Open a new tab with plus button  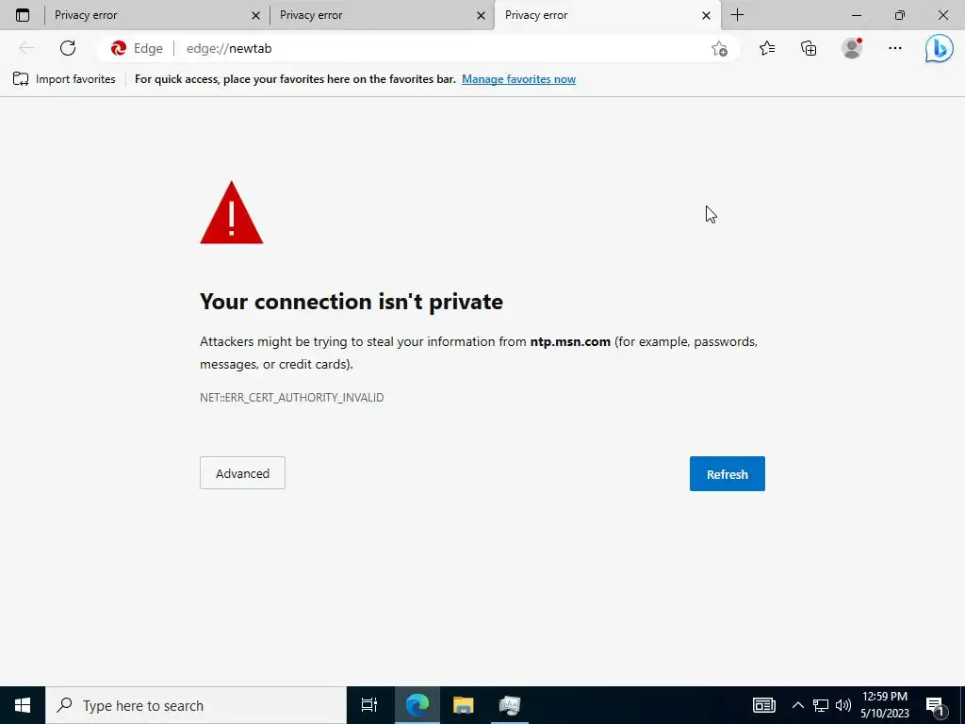737,15
